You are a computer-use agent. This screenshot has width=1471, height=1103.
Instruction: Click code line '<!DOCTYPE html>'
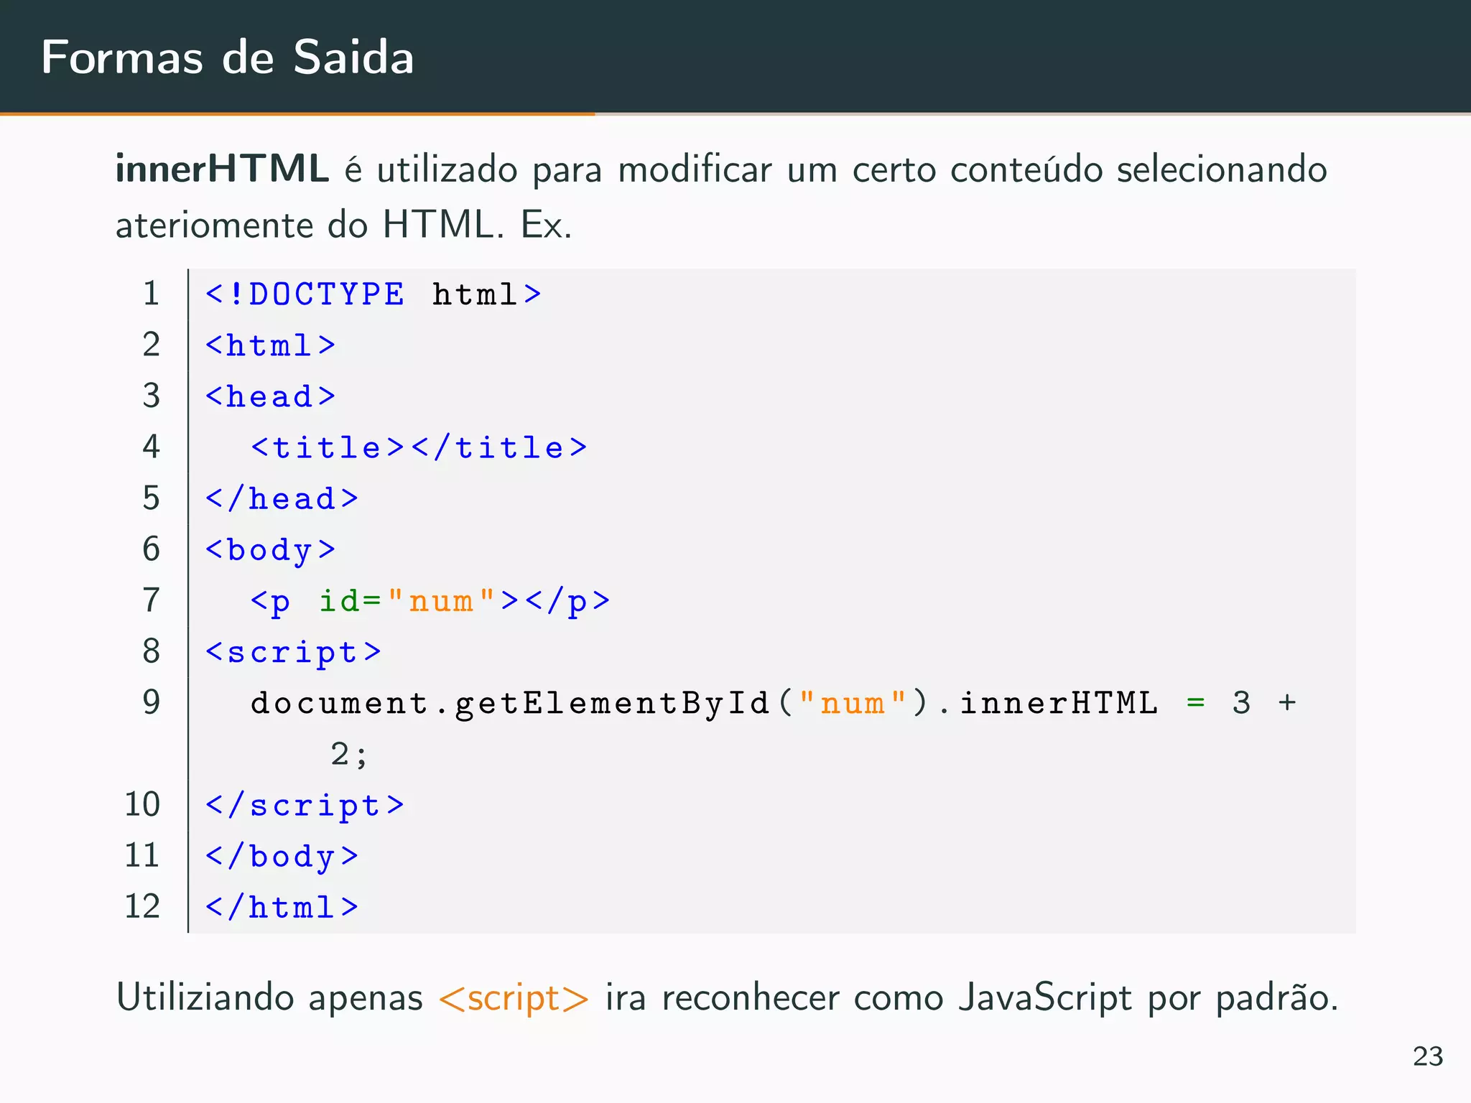(x=373, y=294)
